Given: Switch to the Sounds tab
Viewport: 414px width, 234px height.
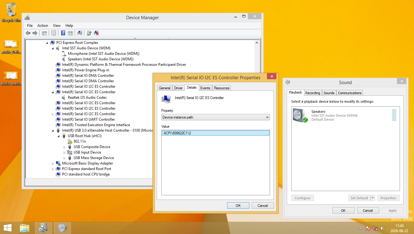Looking at the screenshot, I should click(x=329, y=93).
